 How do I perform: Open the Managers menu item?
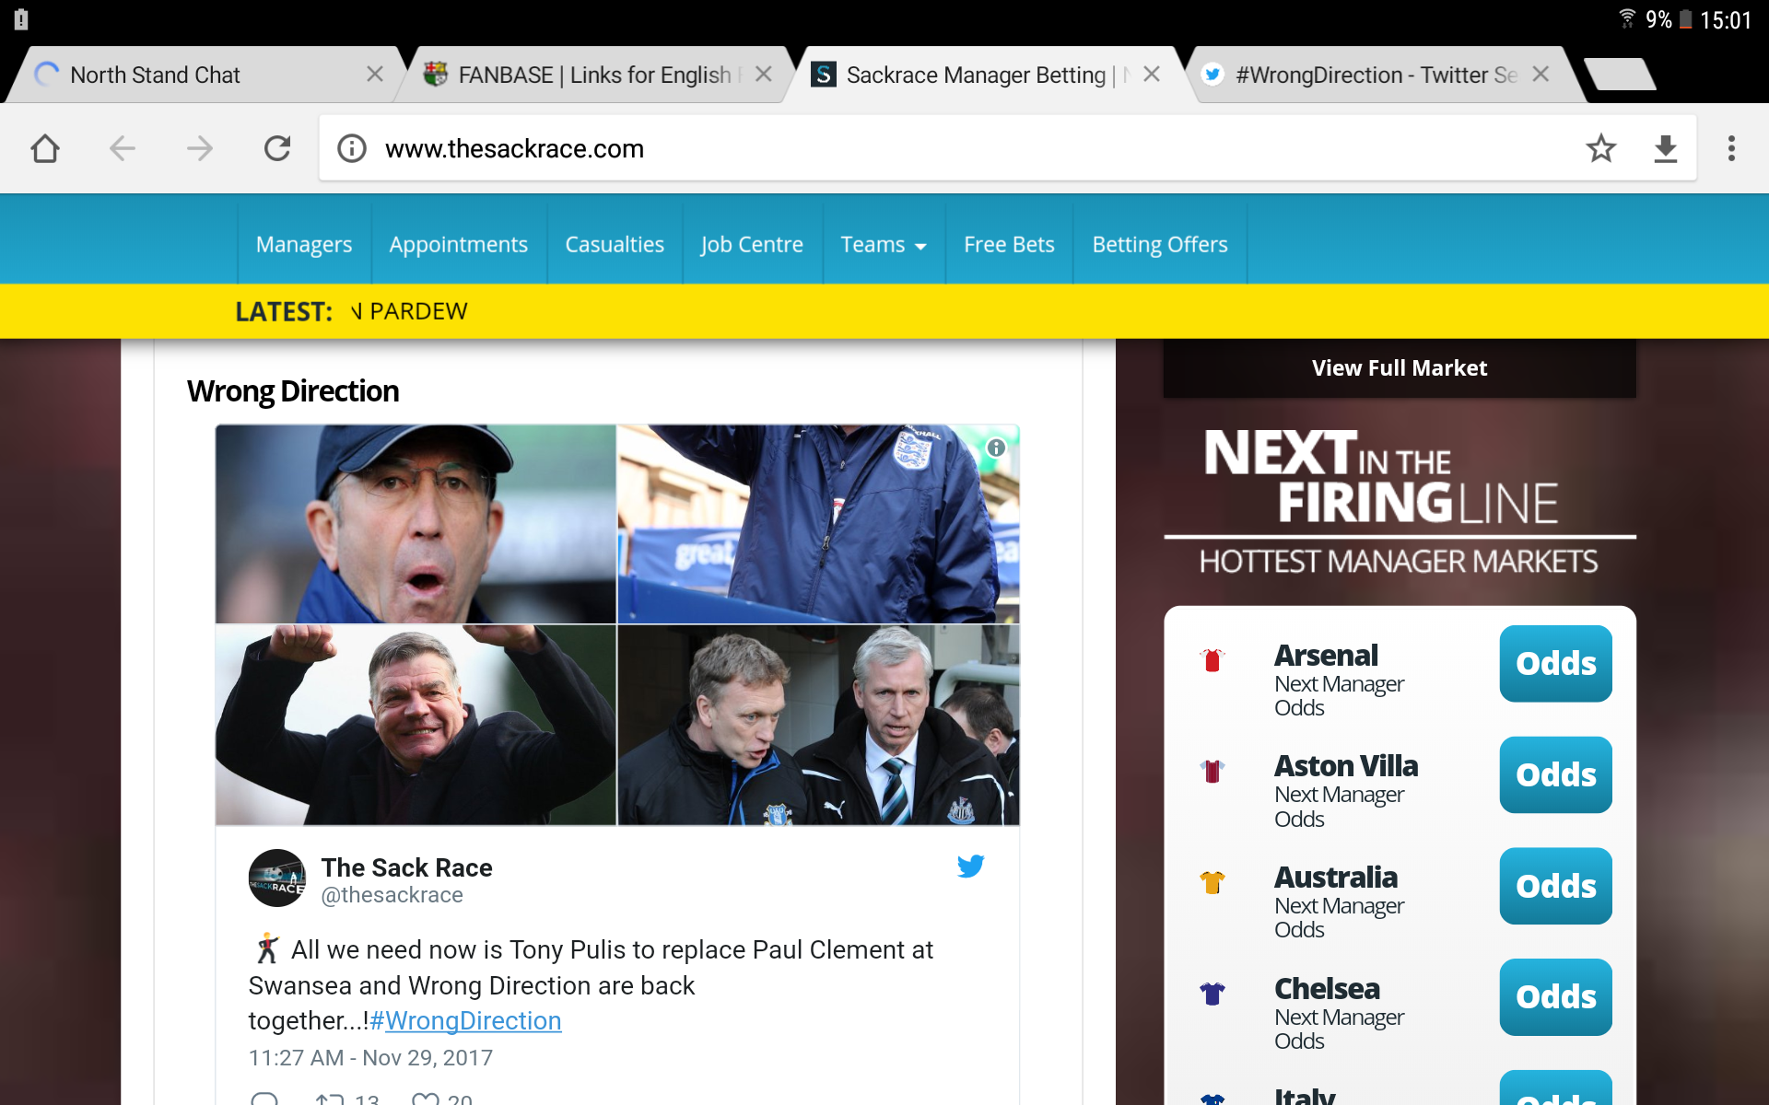(x=304, y=244)
